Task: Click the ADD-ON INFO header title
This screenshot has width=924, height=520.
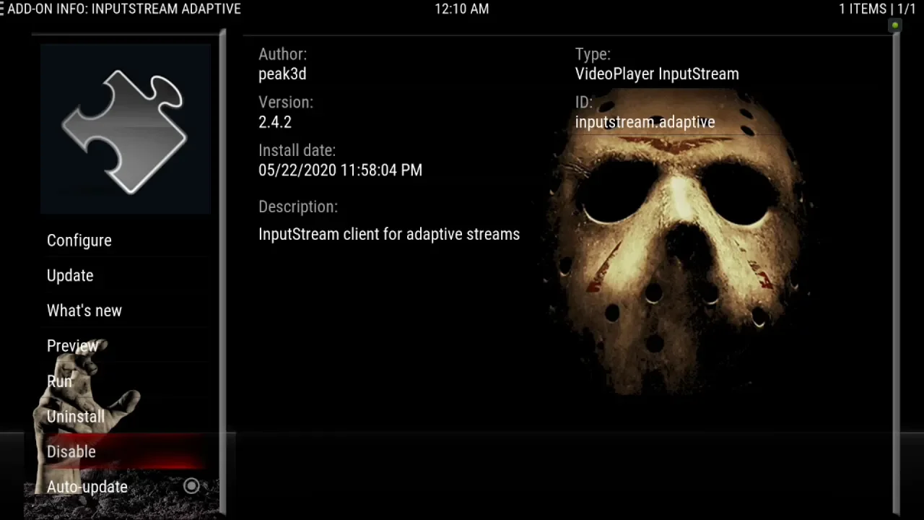Action: pos(124,9)
